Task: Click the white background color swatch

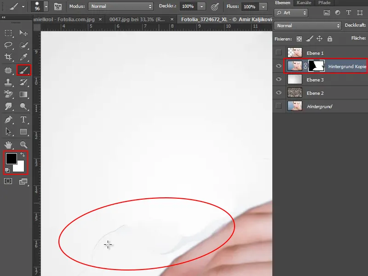Action: (20, 167)
